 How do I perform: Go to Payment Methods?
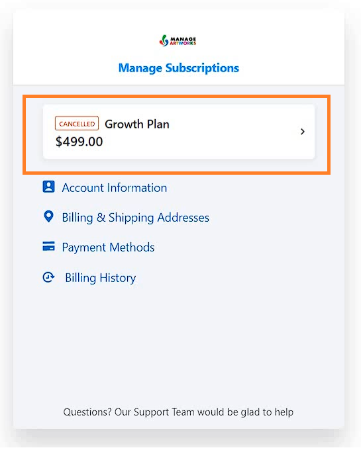click(x=109, y=248)
